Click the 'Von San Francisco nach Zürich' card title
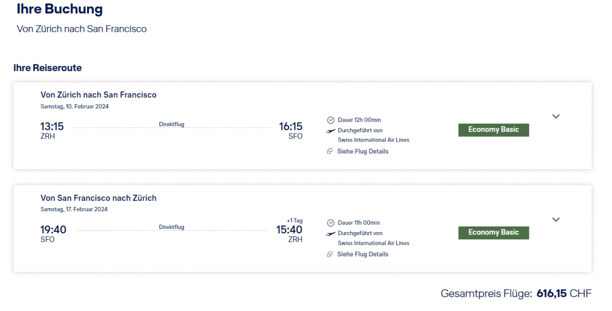The height and width of the screenshot is (311, 612). click(x=99, y=198)
